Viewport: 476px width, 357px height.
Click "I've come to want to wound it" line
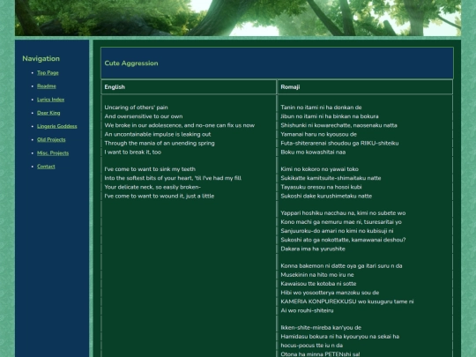point(160,196)
